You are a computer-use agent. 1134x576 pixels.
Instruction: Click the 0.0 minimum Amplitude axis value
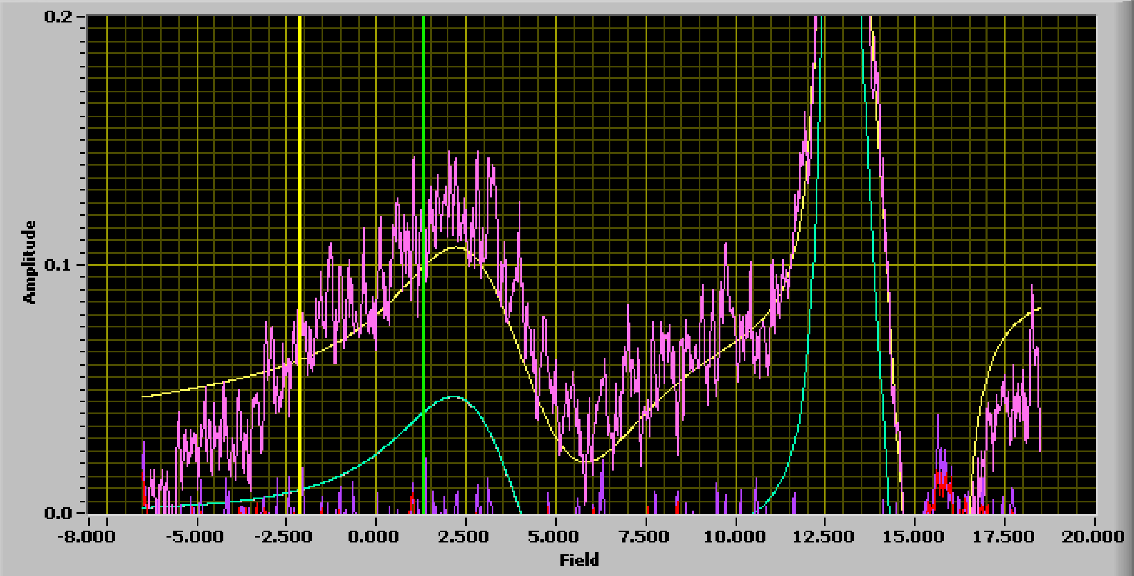[58, 513]
